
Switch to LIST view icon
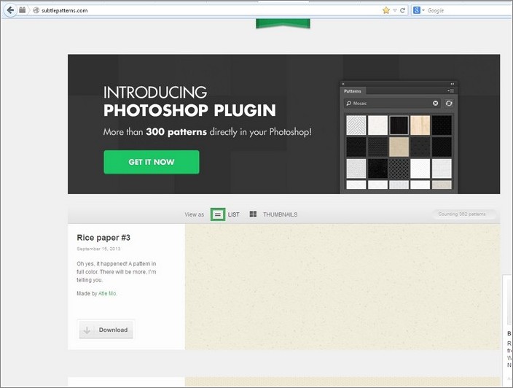click(218, 214)
